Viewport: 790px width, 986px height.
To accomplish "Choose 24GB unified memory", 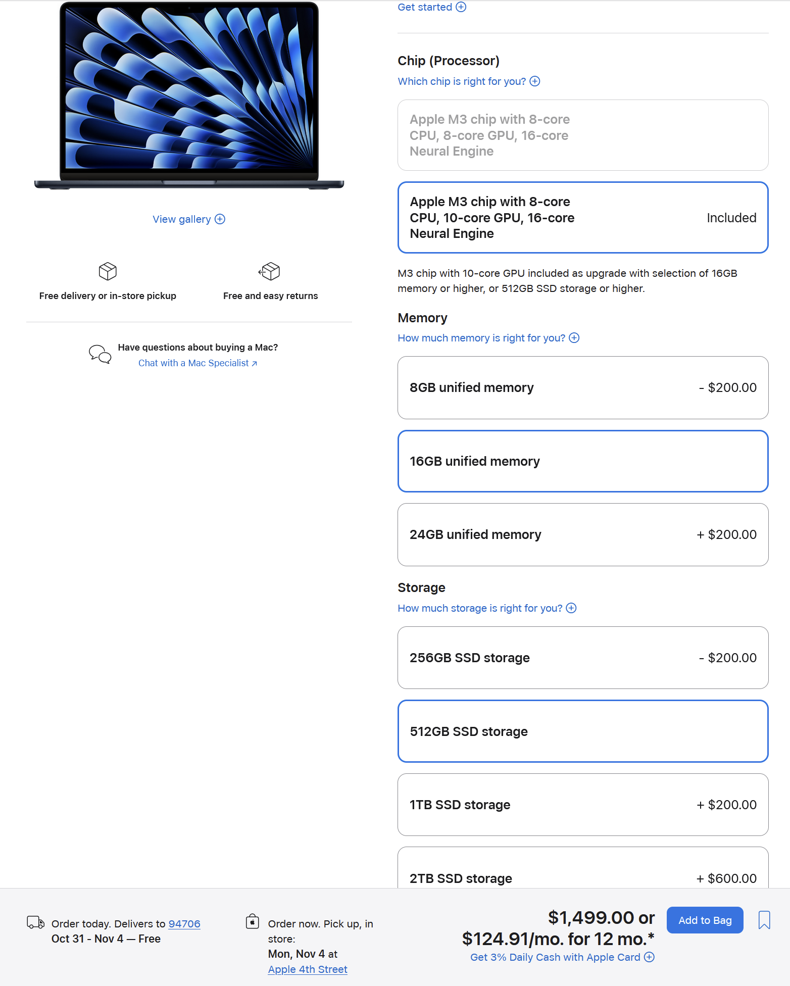I will pyautogui.click(x=583, y=535).
